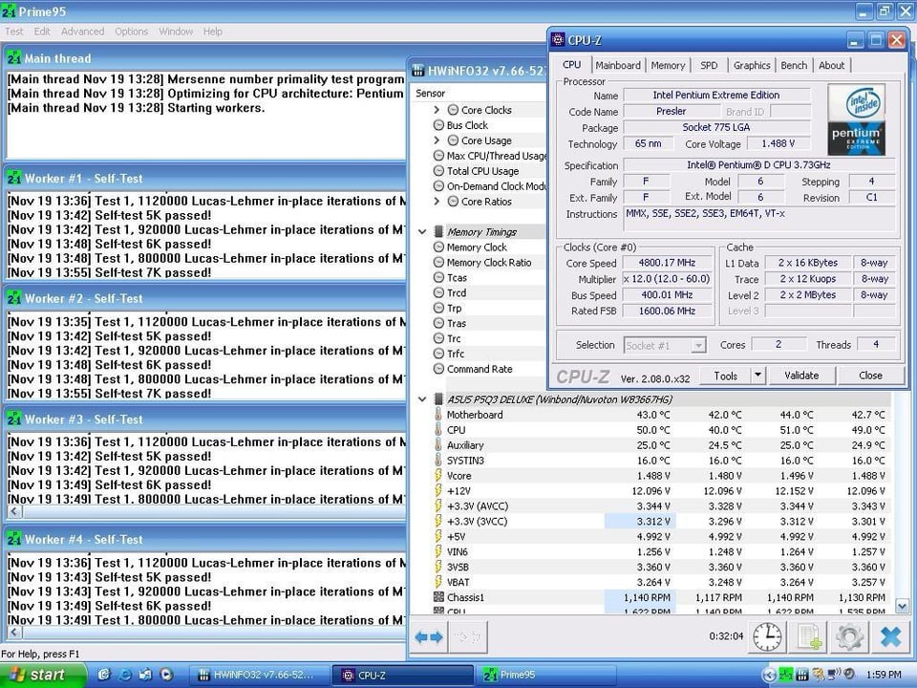Click the HWiNFO vertical scrollbar down arrow
917x688 pixels.
(902, 606)
